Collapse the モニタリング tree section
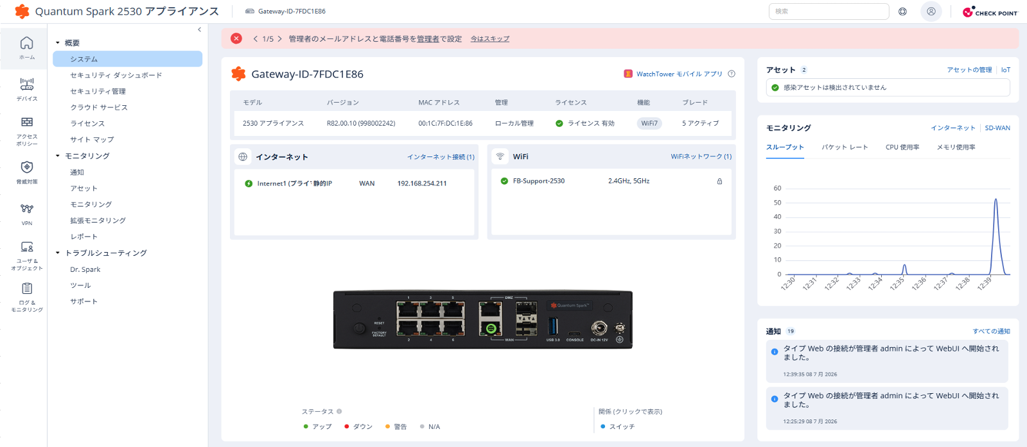This screenshot has height=447, width=1027. 57,156
